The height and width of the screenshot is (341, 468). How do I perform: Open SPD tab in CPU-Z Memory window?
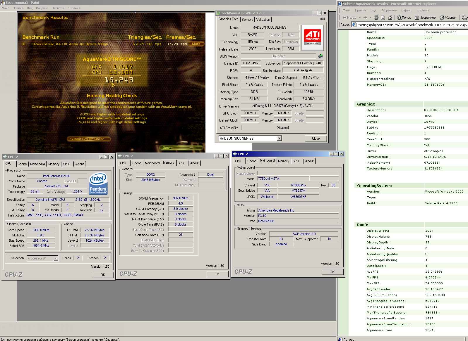(181, 163)
